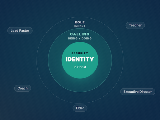Click the BEING + DOING label
Image resolution: width=160 pixels, height=120 pixels.
tap(80, 39)
